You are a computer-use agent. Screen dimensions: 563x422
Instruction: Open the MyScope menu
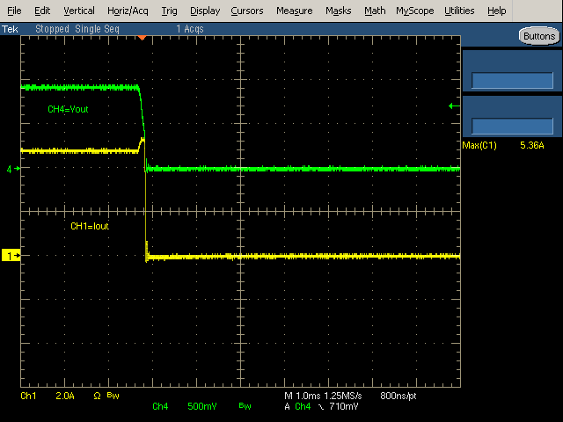coord(414,11)
